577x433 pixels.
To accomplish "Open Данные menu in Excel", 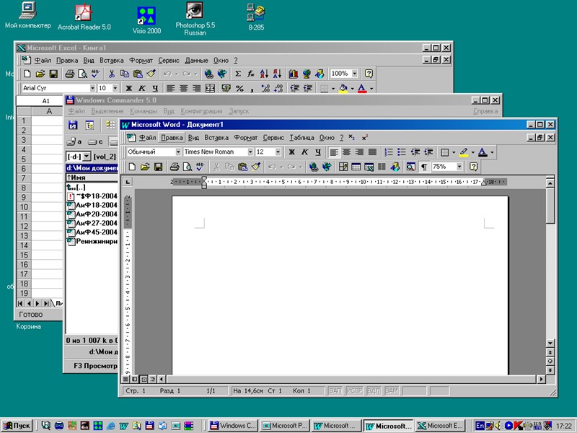I will [196, 61].
